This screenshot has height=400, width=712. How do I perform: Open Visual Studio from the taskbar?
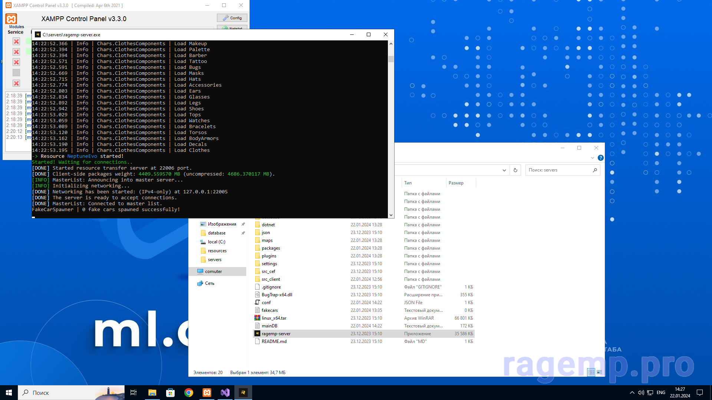click(225, 393)
